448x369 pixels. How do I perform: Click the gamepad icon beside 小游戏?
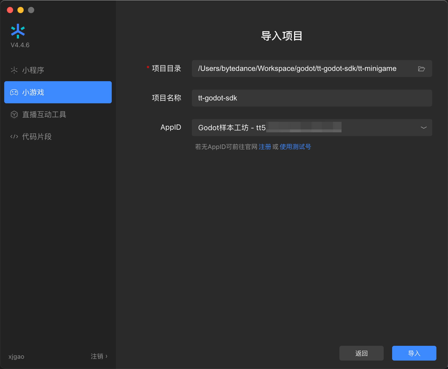(x=14, y=92)
